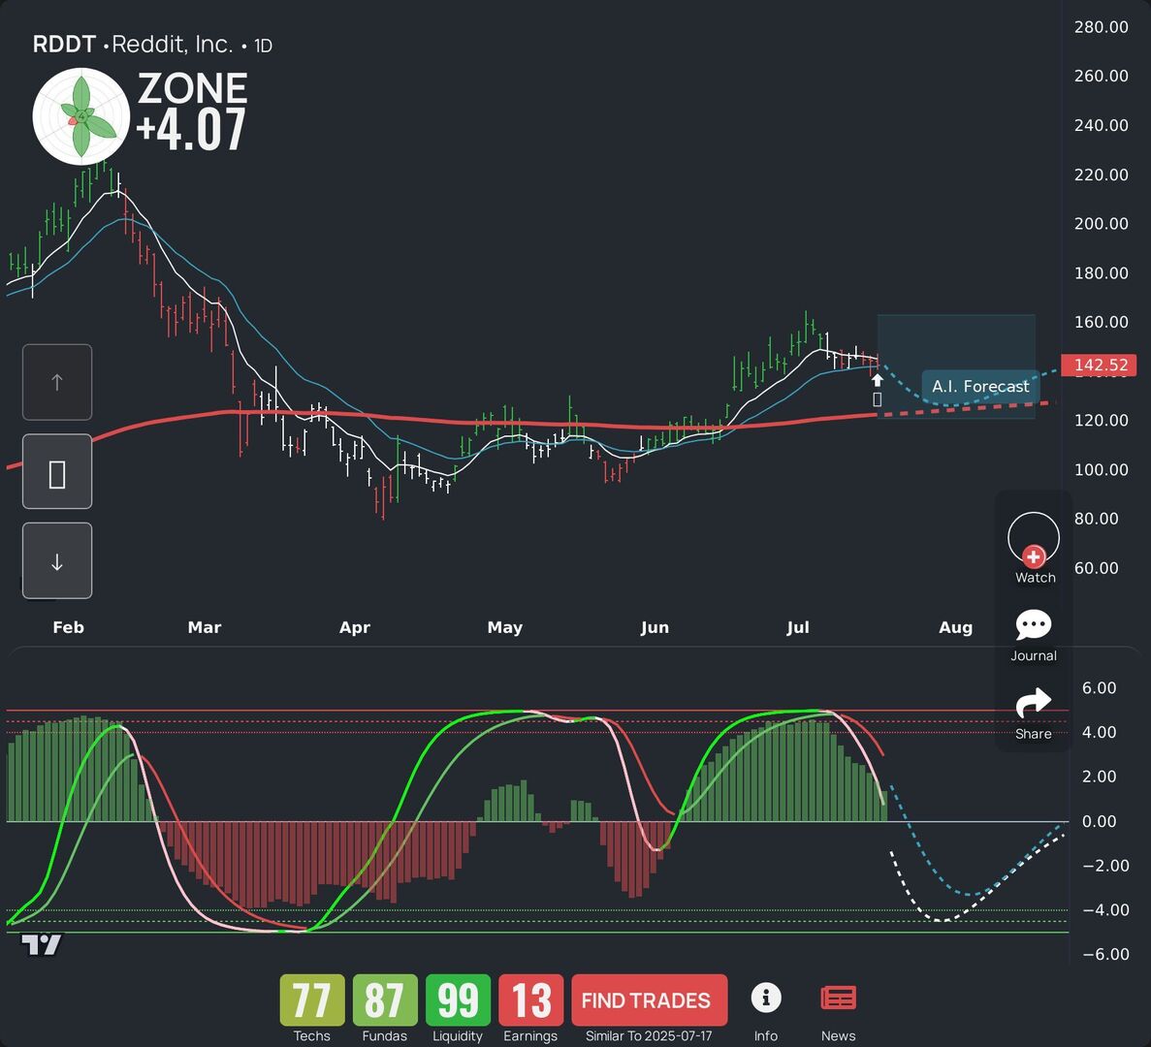Image resolution: width=1151 pixels, height=1047 pixels.
Task: Tap the up arrow button
Action: pyautogui.click(x=57, y=382)
